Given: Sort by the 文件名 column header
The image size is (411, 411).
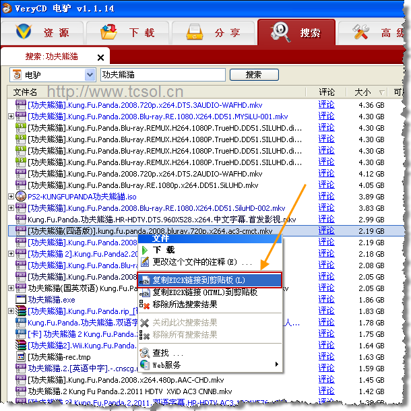Looking at the screenshot, I should click(25, 92).
